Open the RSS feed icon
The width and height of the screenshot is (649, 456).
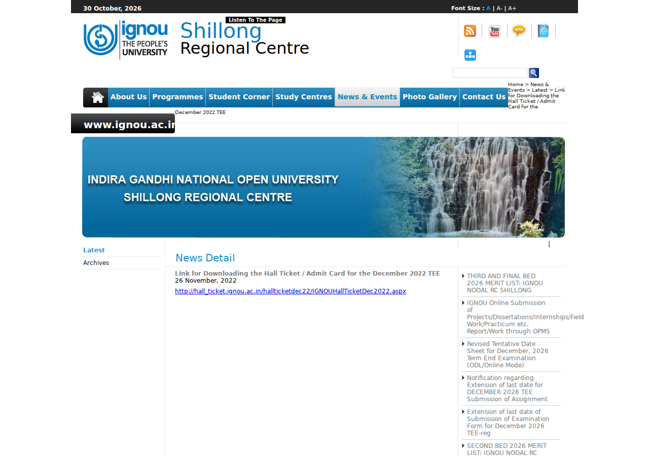470,31
